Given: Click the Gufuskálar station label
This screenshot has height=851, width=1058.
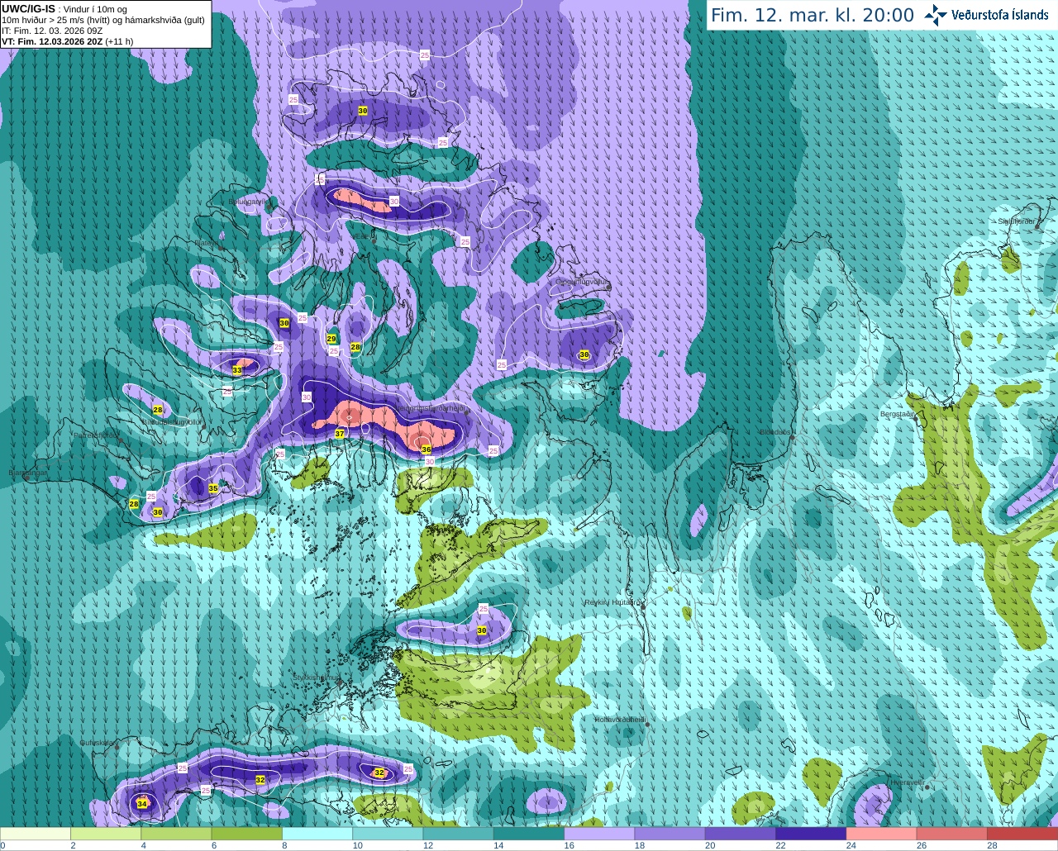Looking at the screenshot, I should 98,743.
